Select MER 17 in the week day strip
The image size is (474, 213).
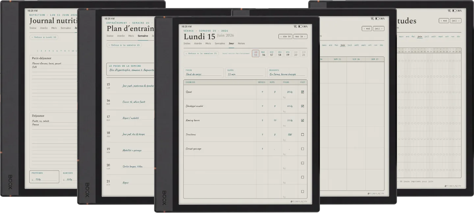point(272,53)
